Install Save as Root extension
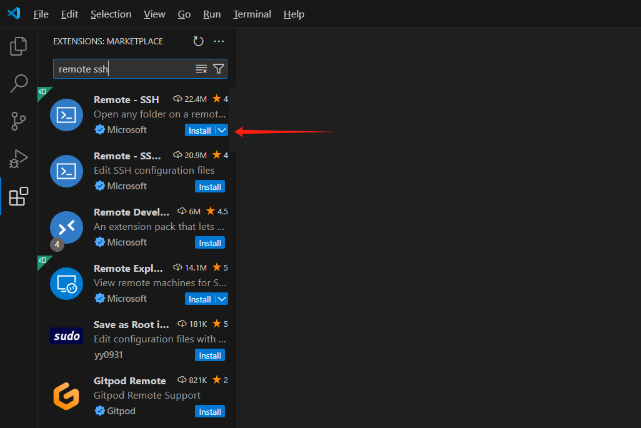Viewport: 641px width, 428px height. click(x=209, y=355)
